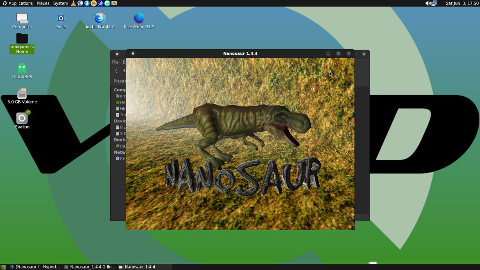Open the file manager window menu dot button
This screenshot has width=480, height=270.
point(117,54)
